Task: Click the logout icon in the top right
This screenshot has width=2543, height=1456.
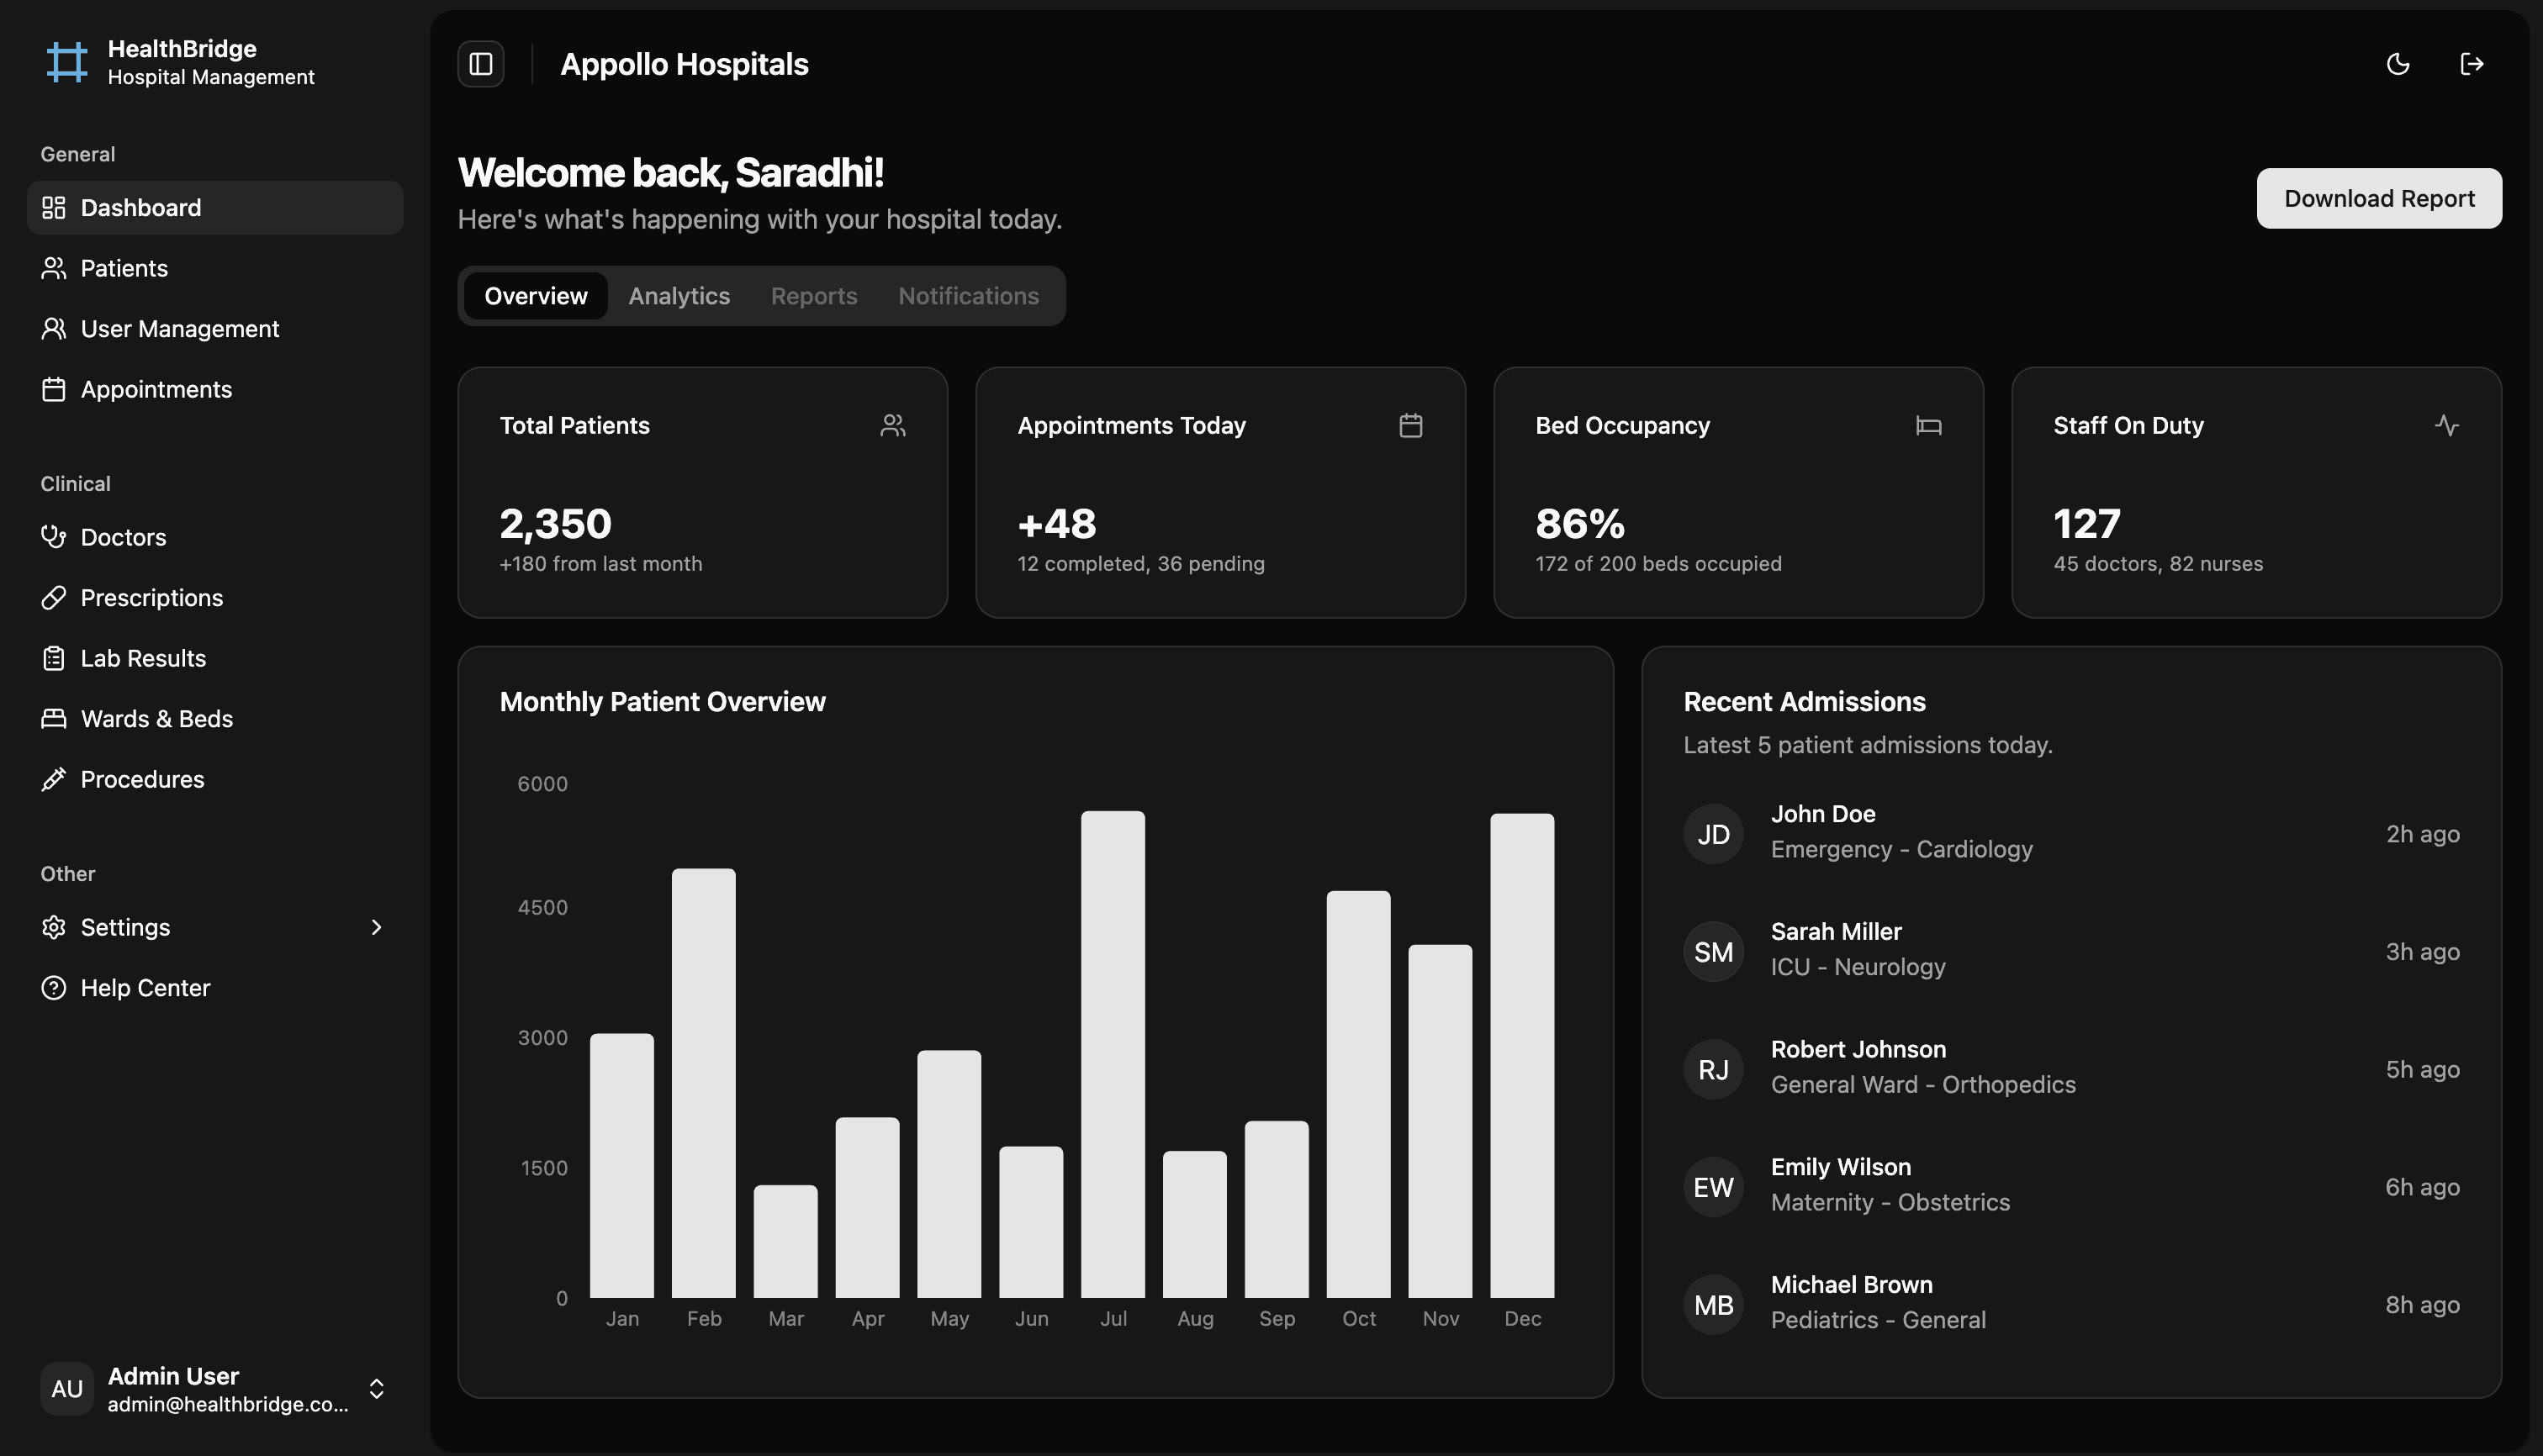Action: click(x=2472, y=63)
